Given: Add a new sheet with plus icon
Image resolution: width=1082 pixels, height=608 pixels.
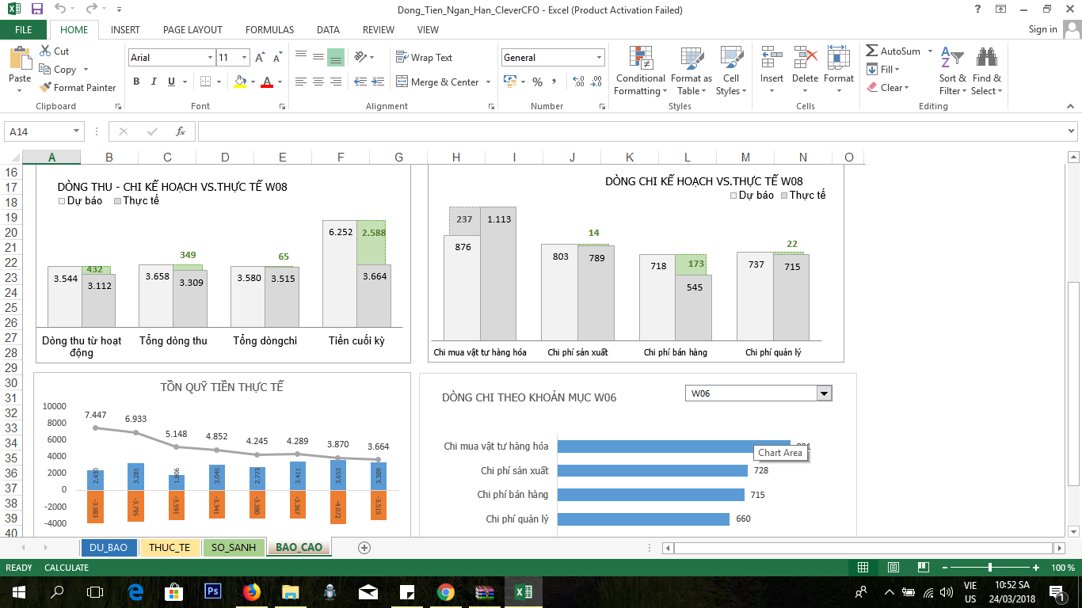Looking at the screenshot, I should point(364,547).
